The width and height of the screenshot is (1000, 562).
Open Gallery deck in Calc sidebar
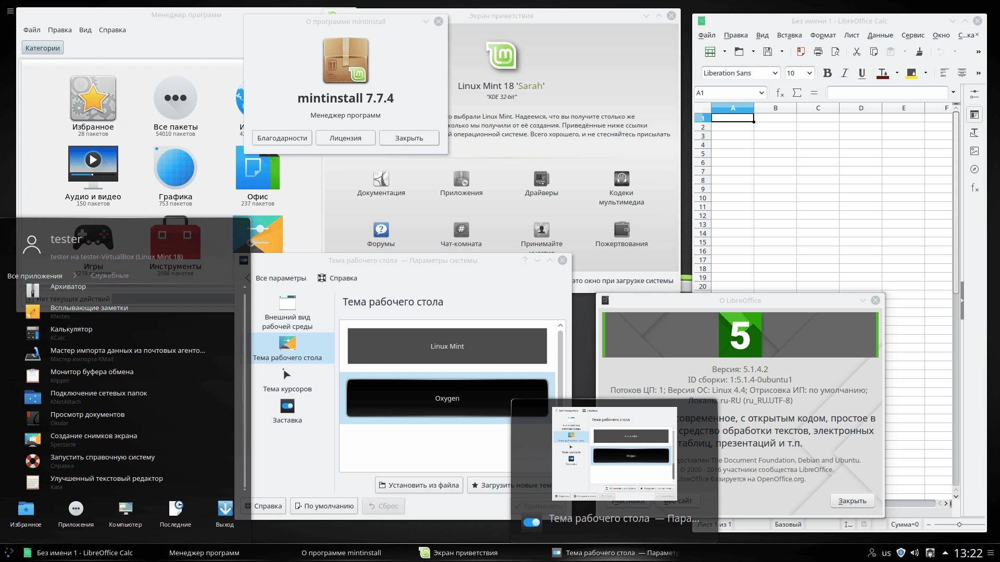974,151
